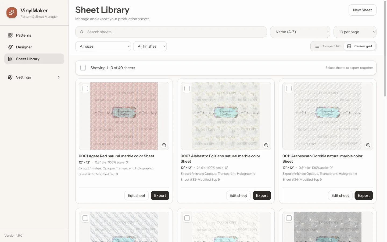Tick checkbox on second-row middle sheet card
Screen dimensions: 387x242
coord(187,218)
